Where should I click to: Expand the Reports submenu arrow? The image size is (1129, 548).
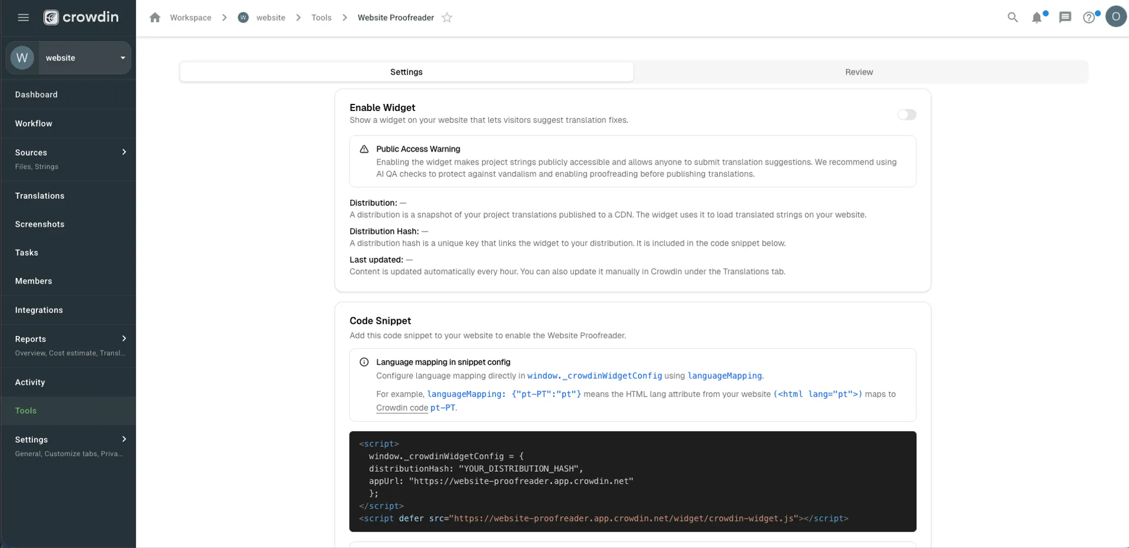(124, 339)
